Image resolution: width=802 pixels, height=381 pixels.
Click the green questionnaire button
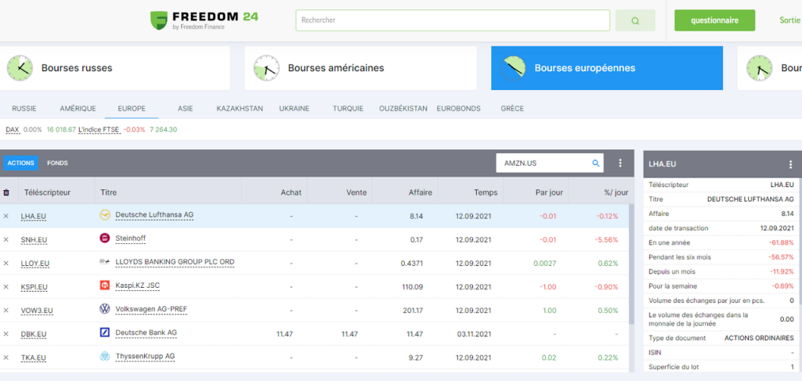click(714, 20)
